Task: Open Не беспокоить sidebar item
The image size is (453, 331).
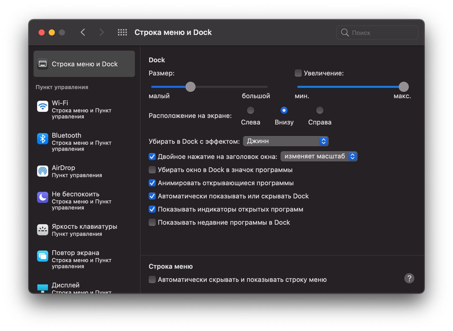Action: 84,201
